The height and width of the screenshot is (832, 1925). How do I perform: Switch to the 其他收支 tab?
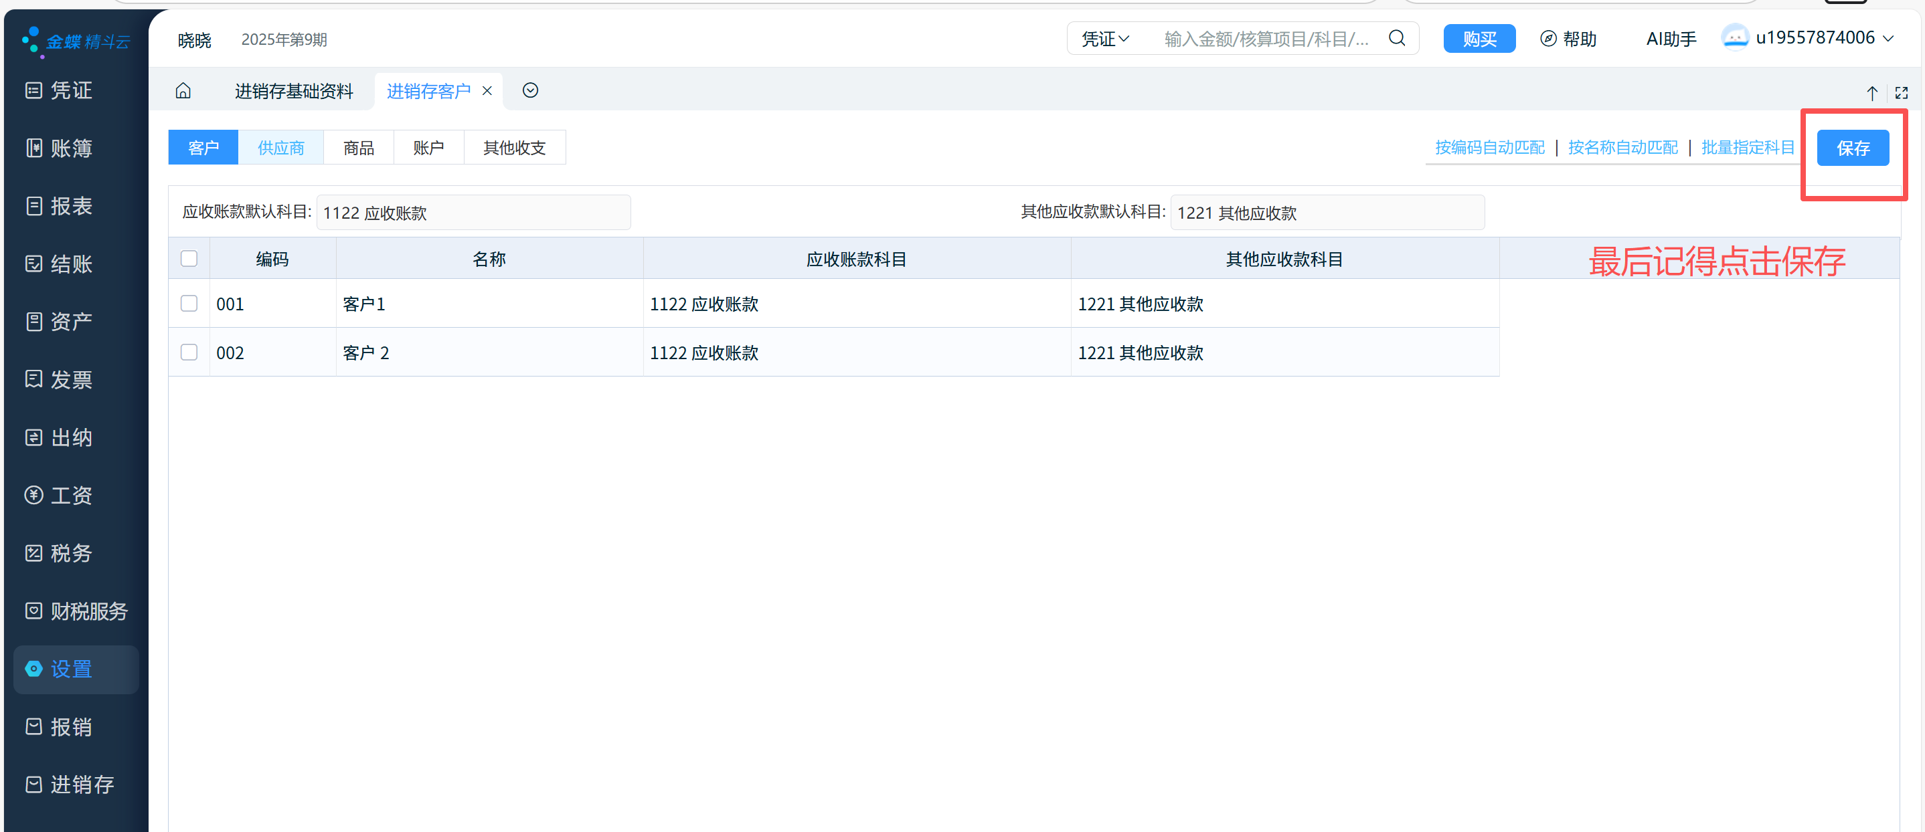(x=514, y=148)
